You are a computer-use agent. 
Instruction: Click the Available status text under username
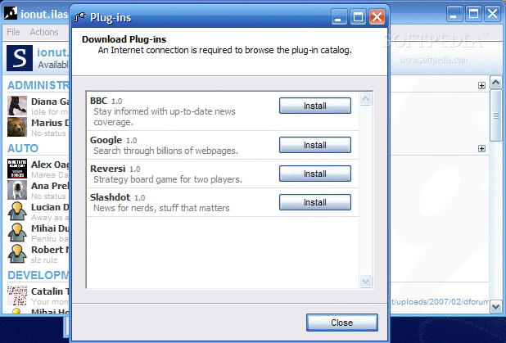click(53, 65)
